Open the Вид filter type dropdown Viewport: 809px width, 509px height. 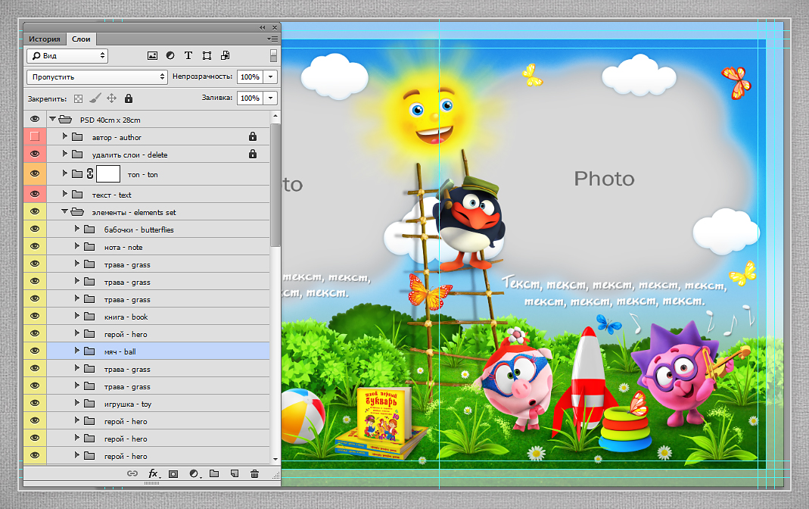coord(67,56)
